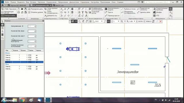Click the magnifier zoom-to-fit icon in view toolbar
This screenshot has height=103, width=184.
122,21
